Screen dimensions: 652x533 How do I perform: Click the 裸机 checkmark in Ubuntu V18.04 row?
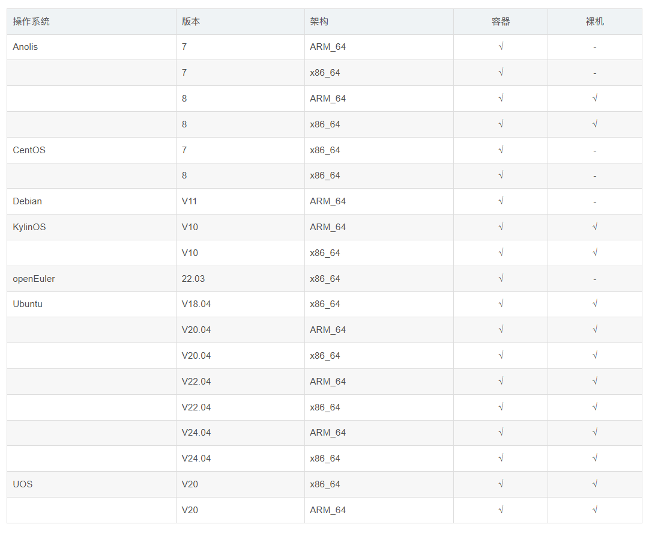pos(594,304)
